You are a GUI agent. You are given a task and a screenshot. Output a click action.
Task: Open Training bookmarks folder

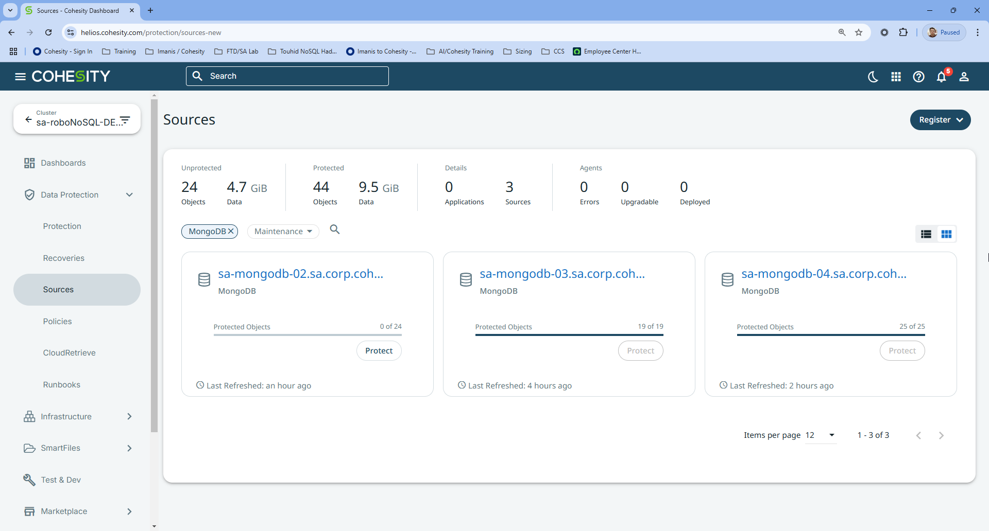pos(119,51)
